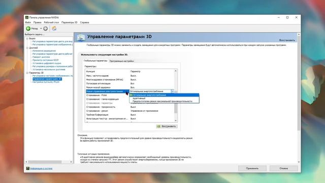Open Регулировка настроек изображения с просмотром
The image size is (325, 183).
(x=52, y=76)
